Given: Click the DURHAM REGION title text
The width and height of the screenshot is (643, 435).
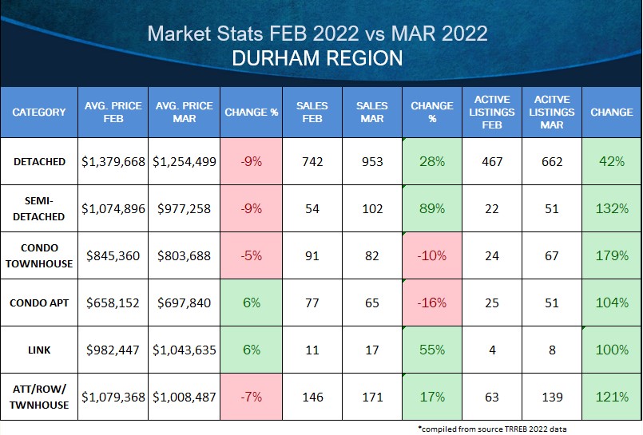Looking at the screenshot, I should coord(316,60).
